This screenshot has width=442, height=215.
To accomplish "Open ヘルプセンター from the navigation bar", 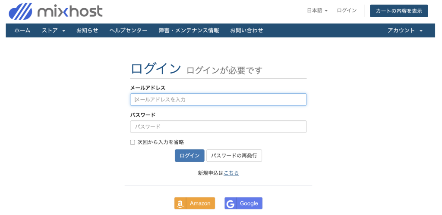I will (x=128, y=31).
